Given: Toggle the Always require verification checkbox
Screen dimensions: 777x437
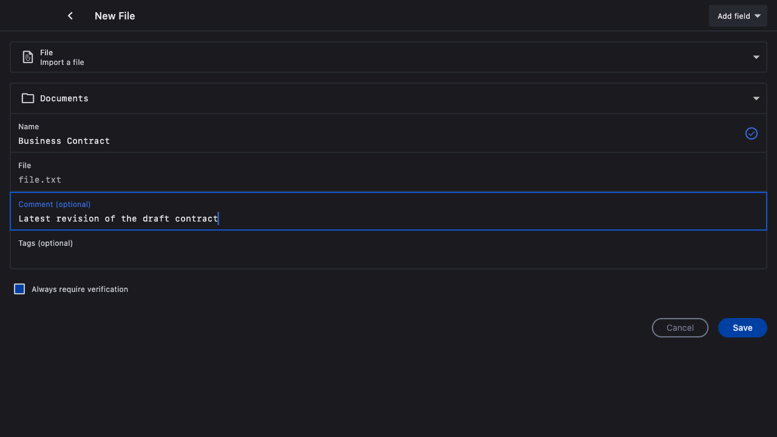Looking at the screenshot, I should tap(19, 289).
